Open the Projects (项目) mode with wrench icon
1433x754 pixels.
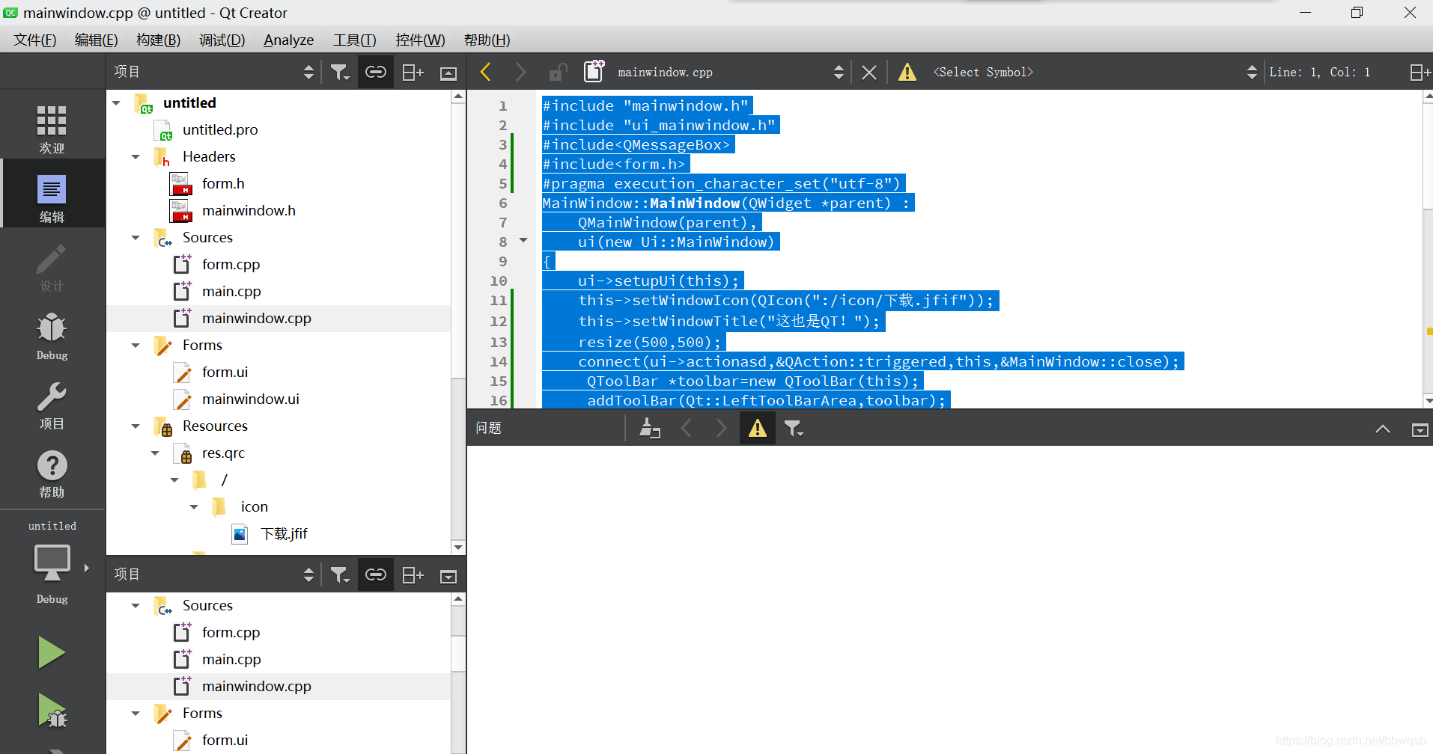point(52,405)
